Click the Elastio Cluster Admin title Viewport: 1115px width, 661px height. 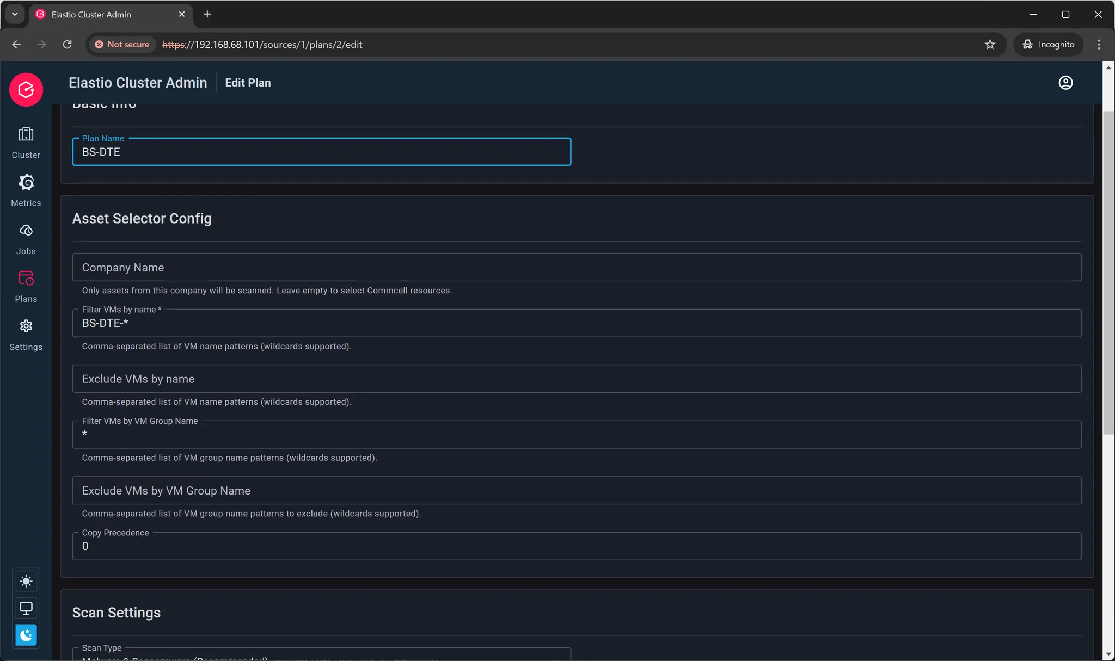click(138, 83)
